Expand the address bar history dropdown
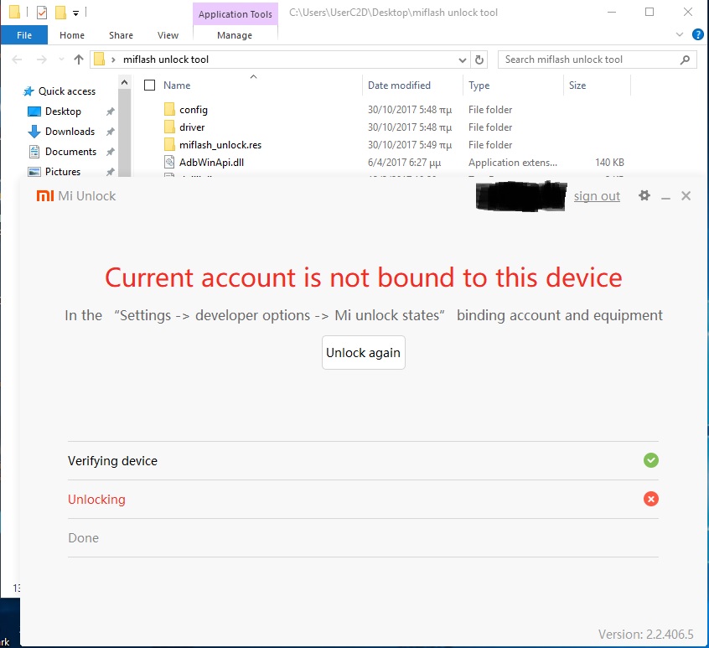Viewport: 709px width, 648px height. (x=463, y=60)
